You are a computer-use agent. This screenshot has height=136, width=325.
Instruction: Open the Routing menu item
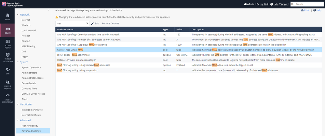(26, 41)
